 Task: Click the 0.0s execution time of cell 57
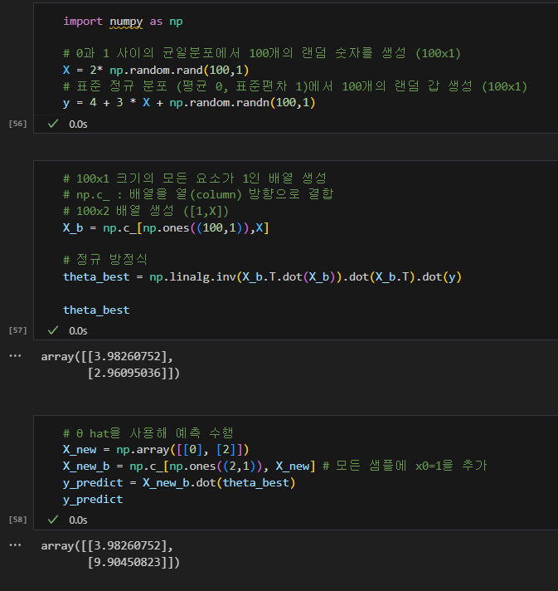tap(78, 330)
